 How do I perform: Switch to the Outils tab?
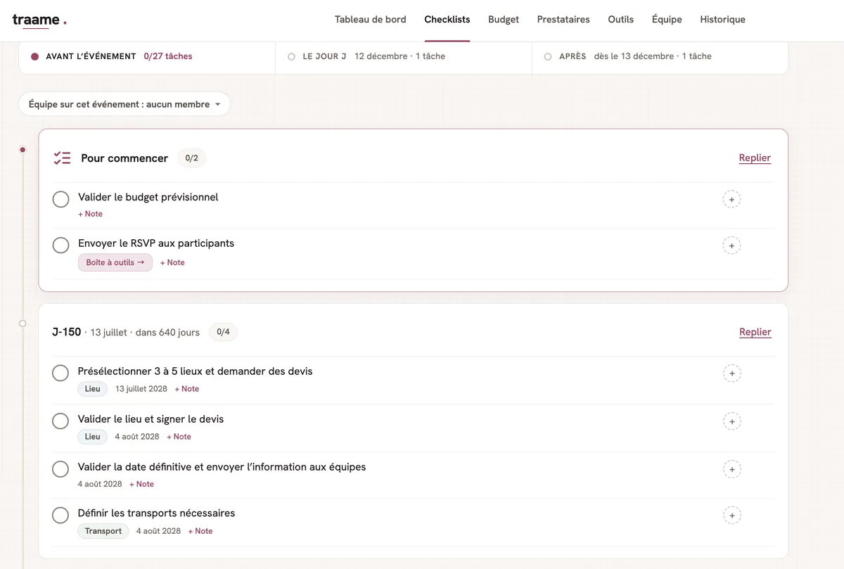(621, 20)
